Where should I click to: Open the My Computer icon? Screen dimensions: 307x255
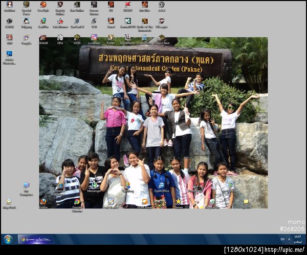pos(26,189)
